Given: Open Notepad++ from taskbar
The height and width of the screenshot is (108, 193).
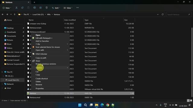Looking at the screenshot, I should pos(113,105).
